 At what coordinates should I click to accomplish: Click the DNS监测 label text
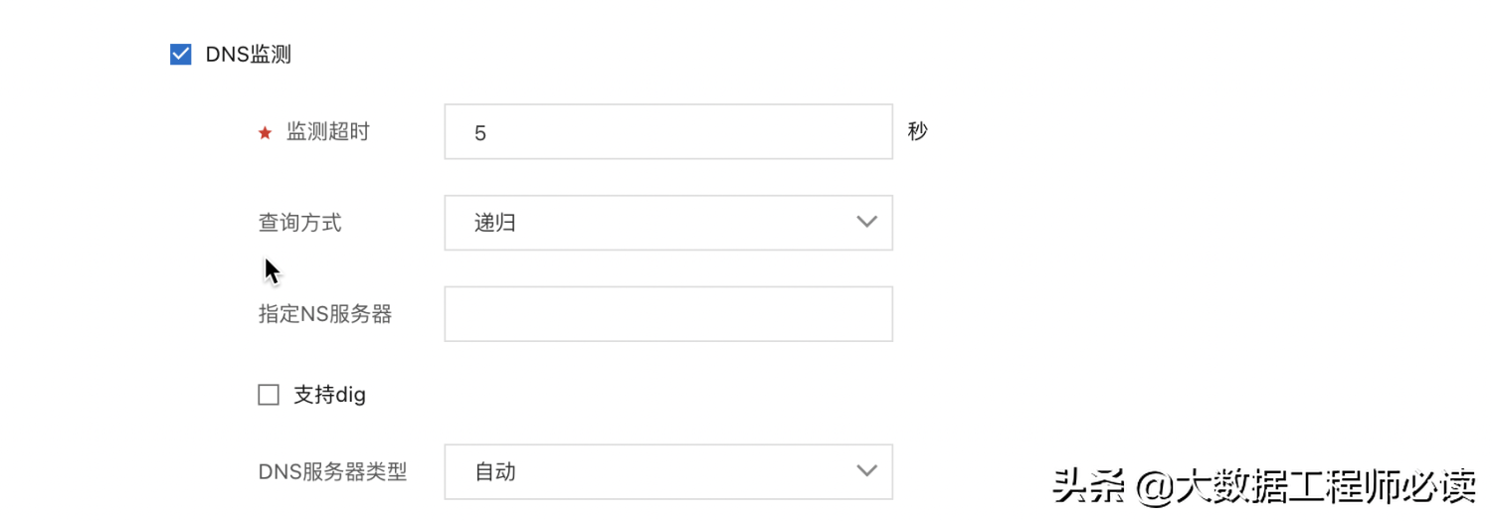click(x=248, y=55)
